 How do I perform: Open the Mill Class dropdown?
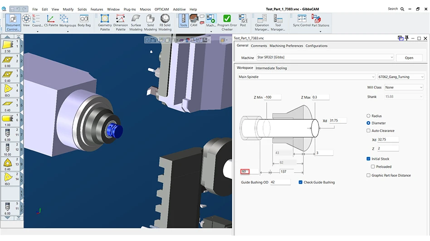(x=403, y=87)
